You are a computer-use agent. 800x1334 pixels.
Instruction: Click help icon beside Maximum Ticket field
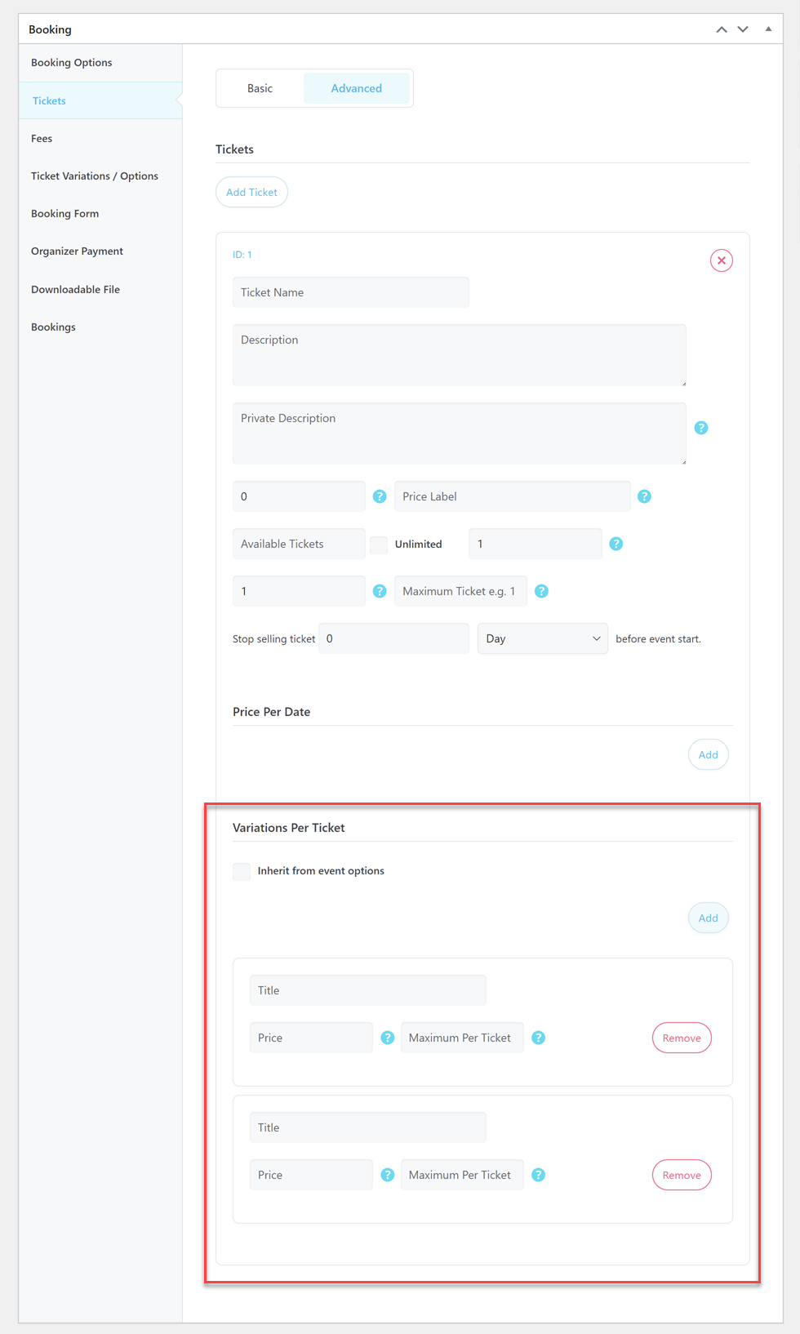tap(541, 591)
